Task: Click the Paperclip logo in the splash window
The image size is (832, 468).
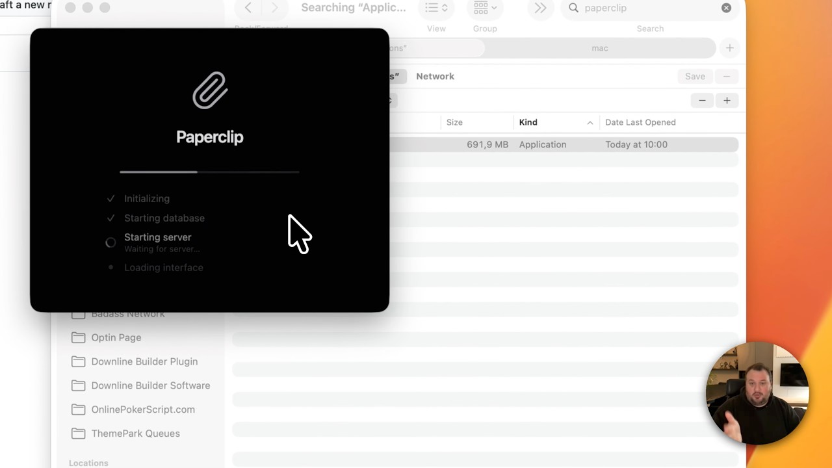Action: pos(210,90)
